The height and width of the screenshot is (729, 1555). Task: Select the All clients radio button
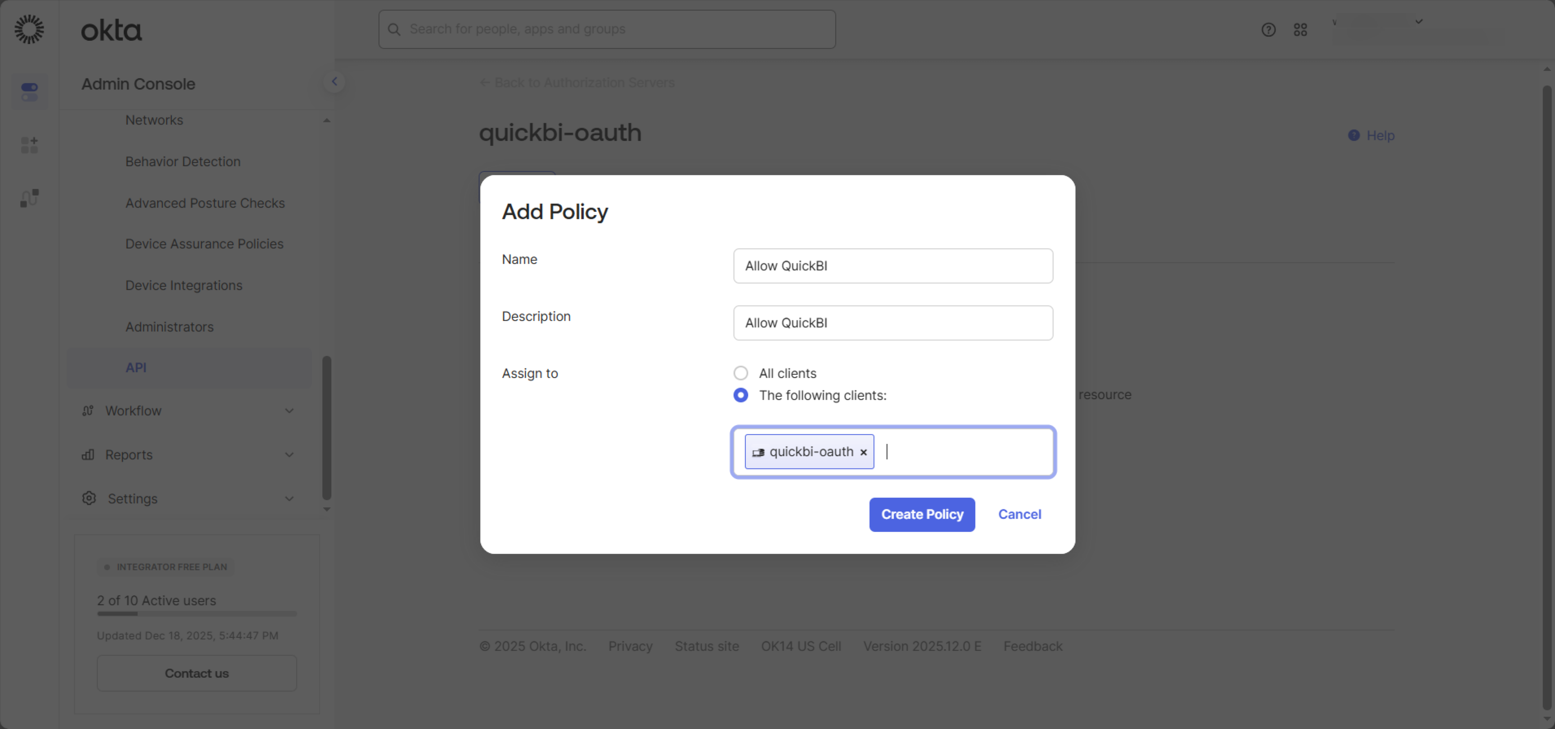pyautogui.click(x=741, y=373)
